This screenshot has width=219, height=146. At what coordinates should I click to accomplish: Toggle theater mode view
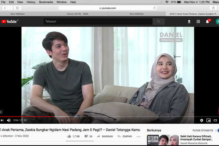(215, 120)
